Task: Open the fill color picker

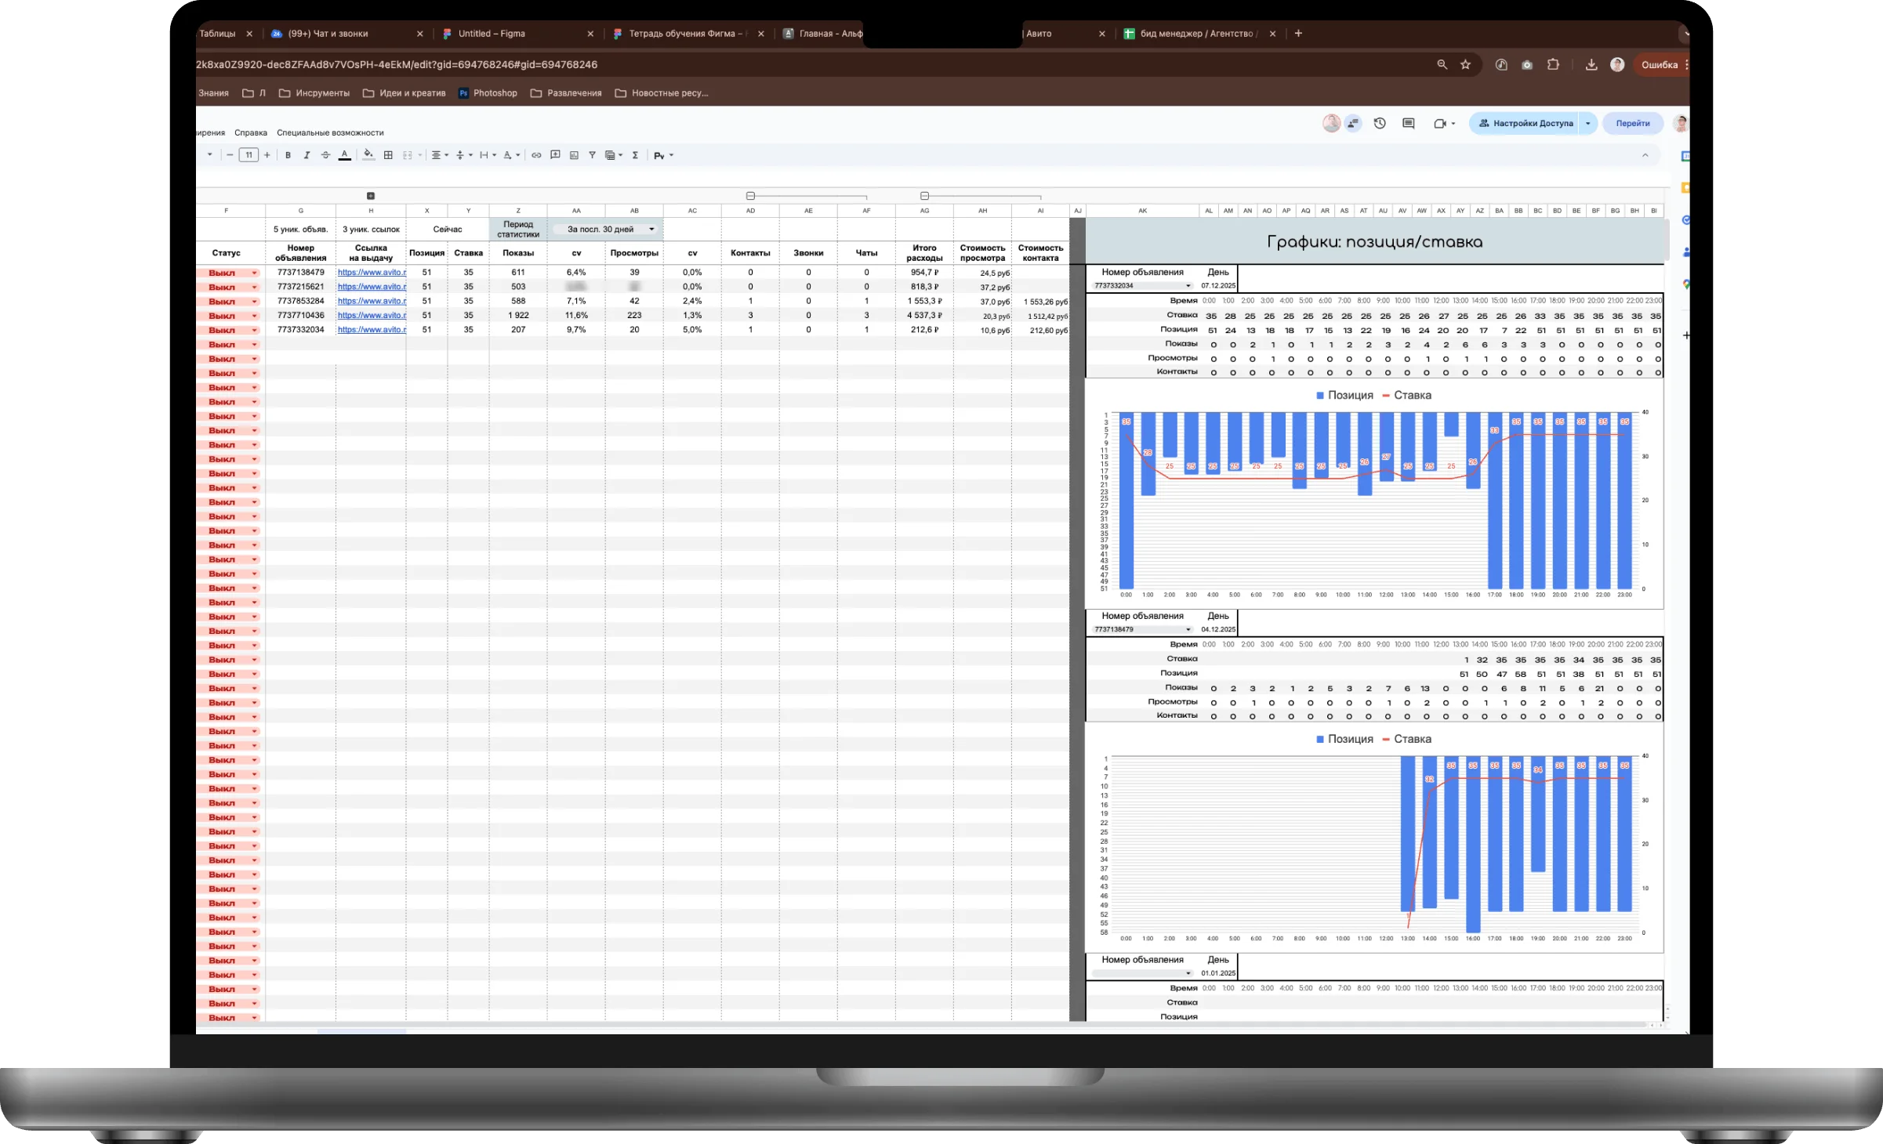Action: click(368, 155)
